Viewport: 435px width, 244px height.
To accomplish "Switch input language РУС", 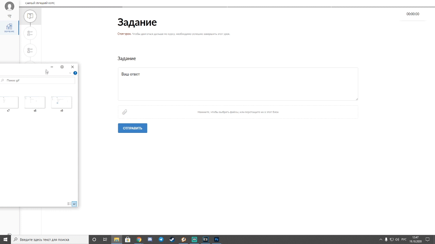I will 404,240.
